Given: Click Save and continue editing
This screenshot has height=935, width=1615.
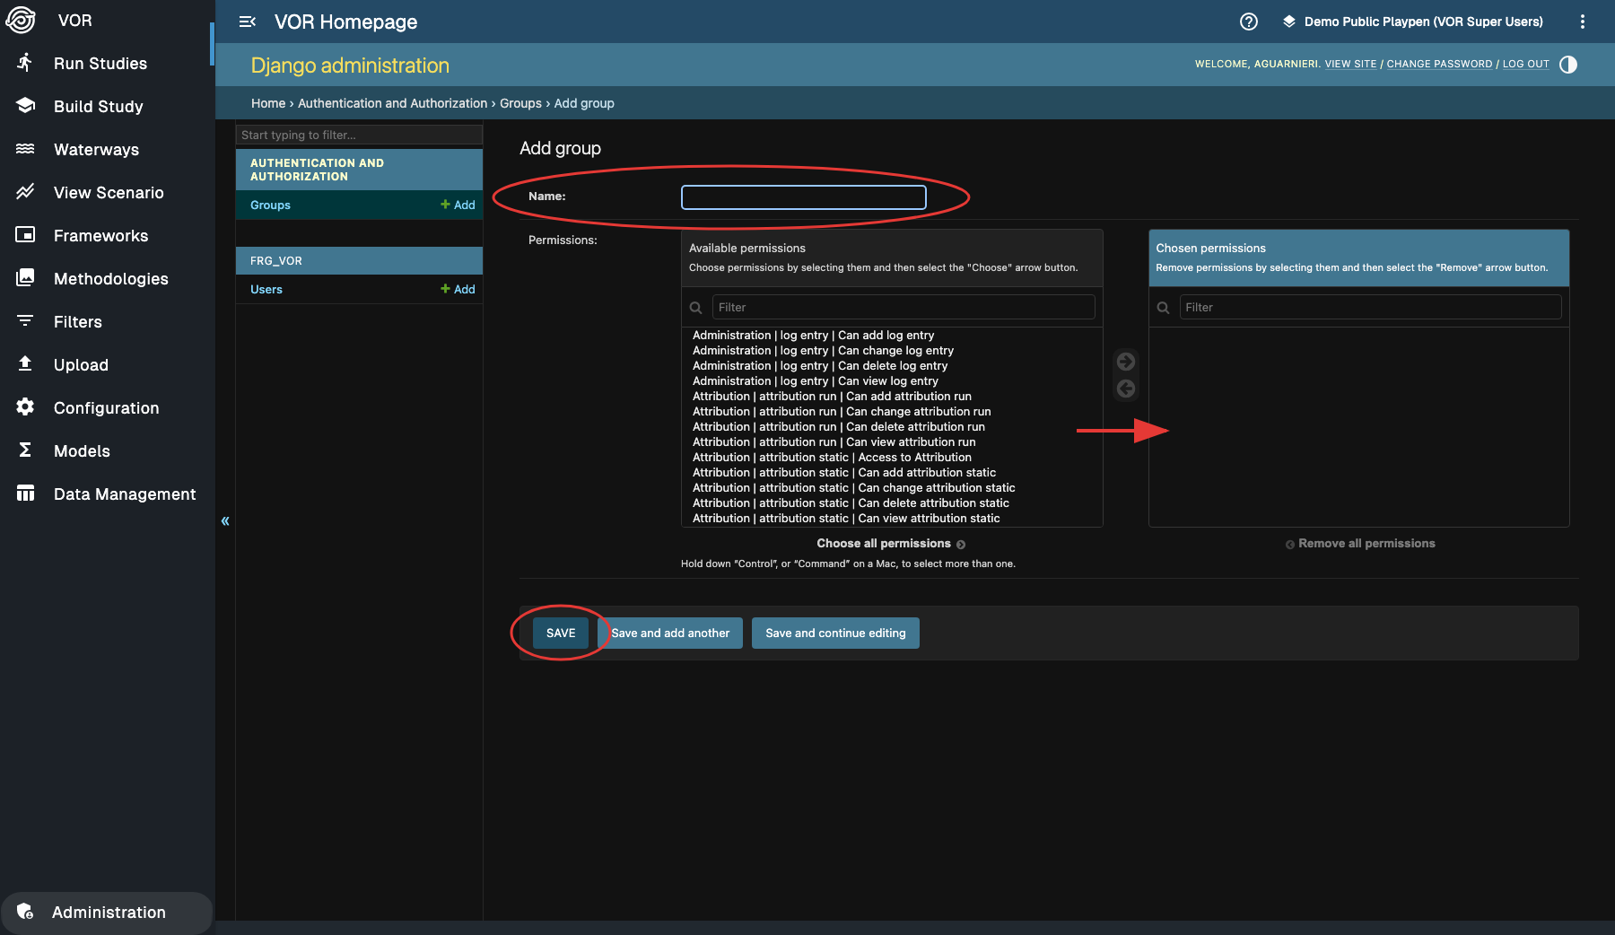Looking at the screenshot, I should tap(834, 634).
